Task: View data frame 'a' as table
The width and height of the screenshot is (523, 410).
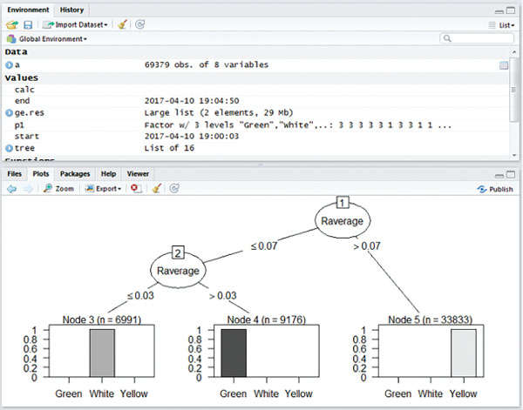Action: tap(504, 65)
